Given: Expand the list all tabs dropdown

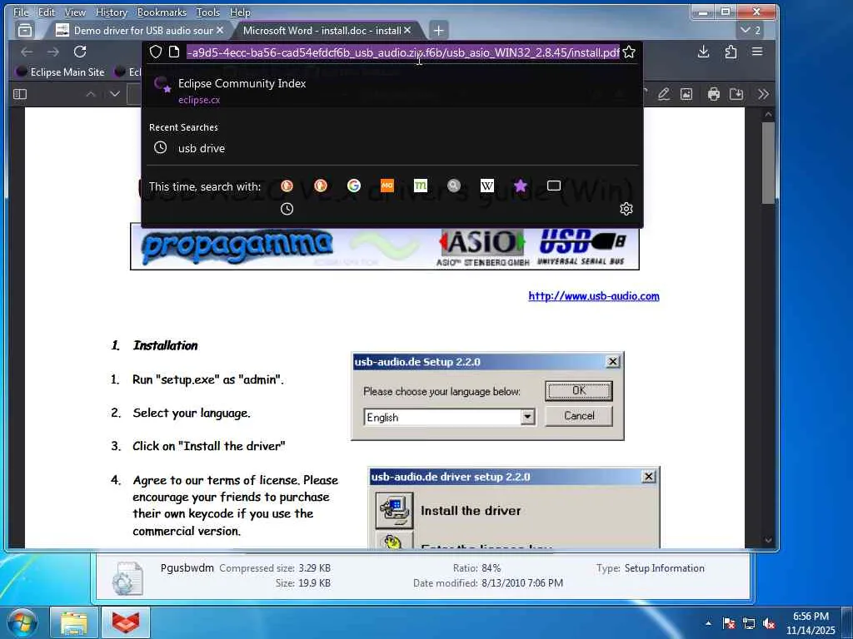Looking at the screenshot, I should click(751, 31).
